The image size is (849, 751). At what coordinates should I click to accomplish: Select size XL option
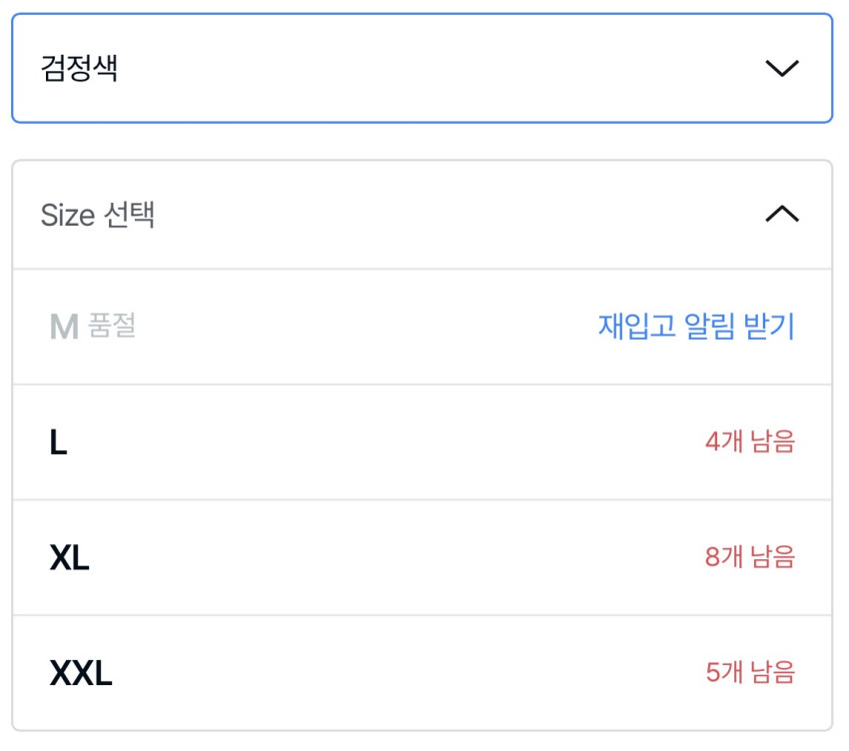tap(422, 557)
